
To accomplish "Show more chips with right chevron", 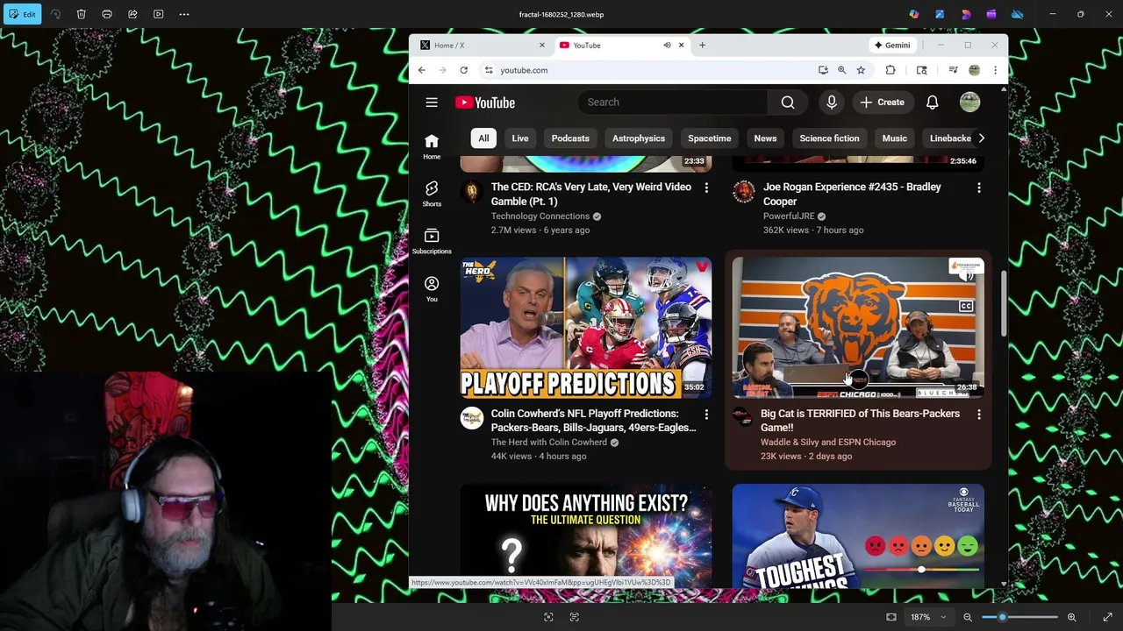I will point(981,138).
